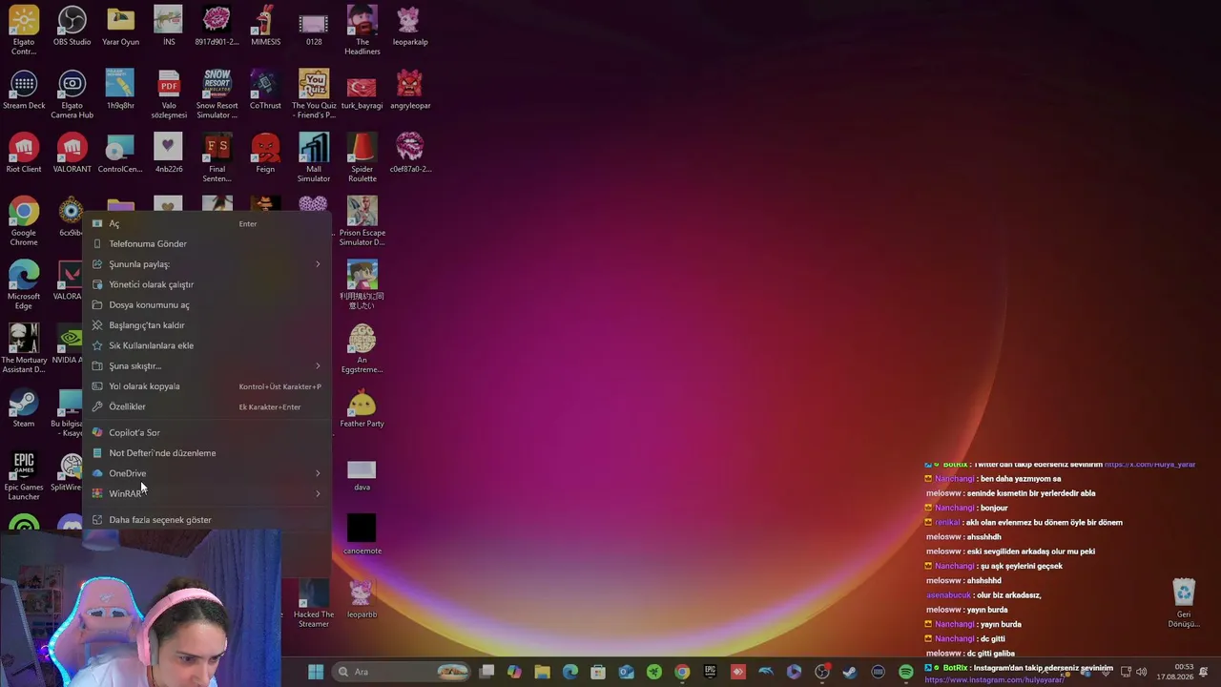Select The Headliners desktop shortcut
1221x687 pixels.
point(362,30)
